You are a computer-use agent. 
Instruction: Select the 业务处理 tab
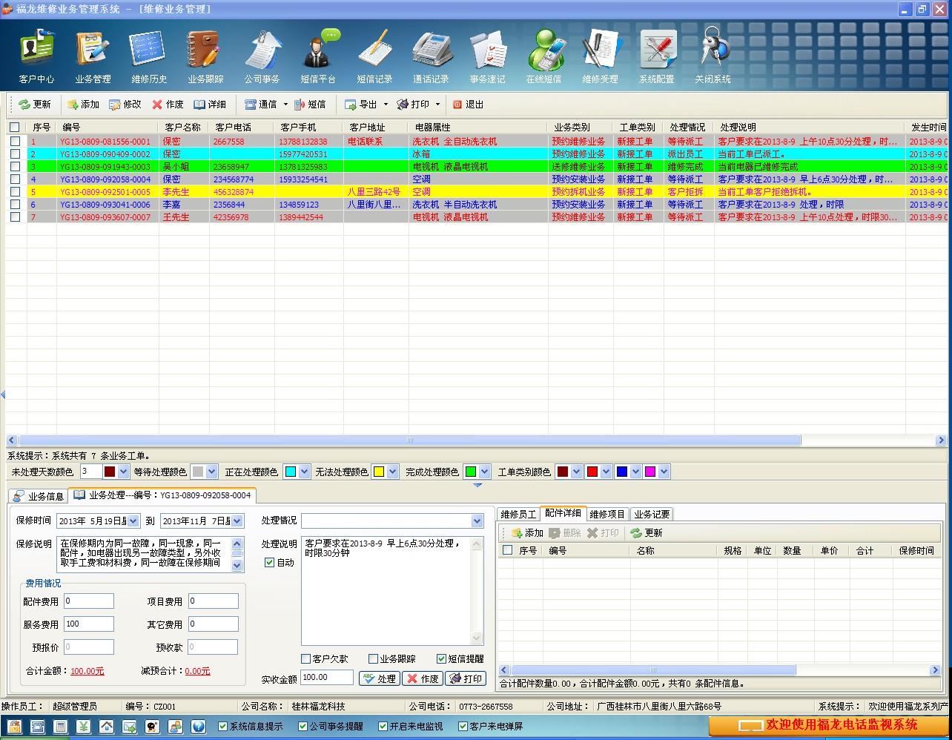pos(162,495)
